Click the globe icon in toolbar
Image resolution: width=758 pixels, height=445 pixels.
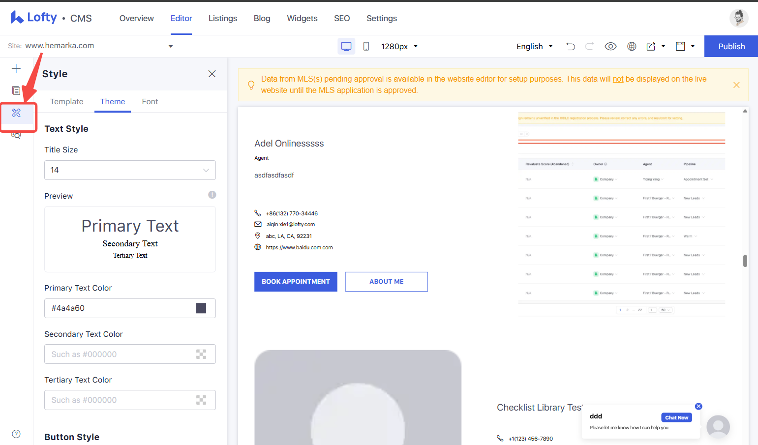pos(632,46)
